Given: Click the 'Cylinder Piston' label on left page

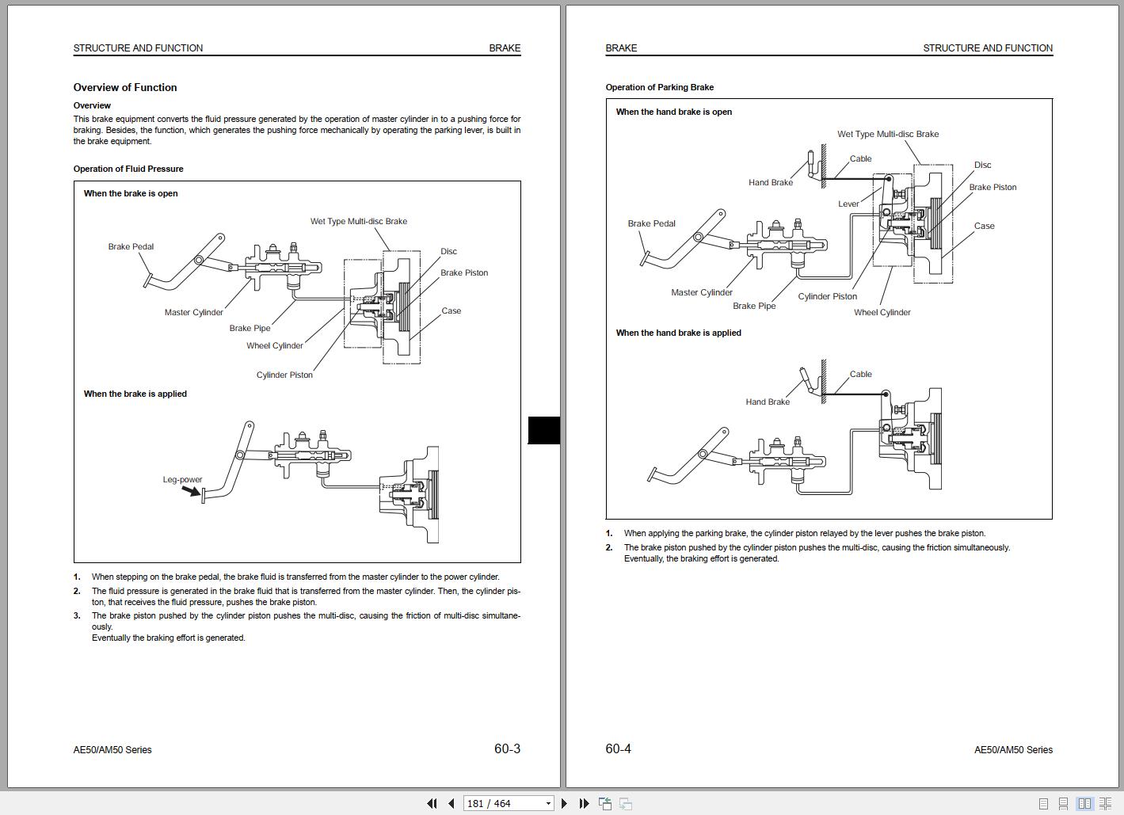Looking at the screenshot, I should (x=284, y=375).
